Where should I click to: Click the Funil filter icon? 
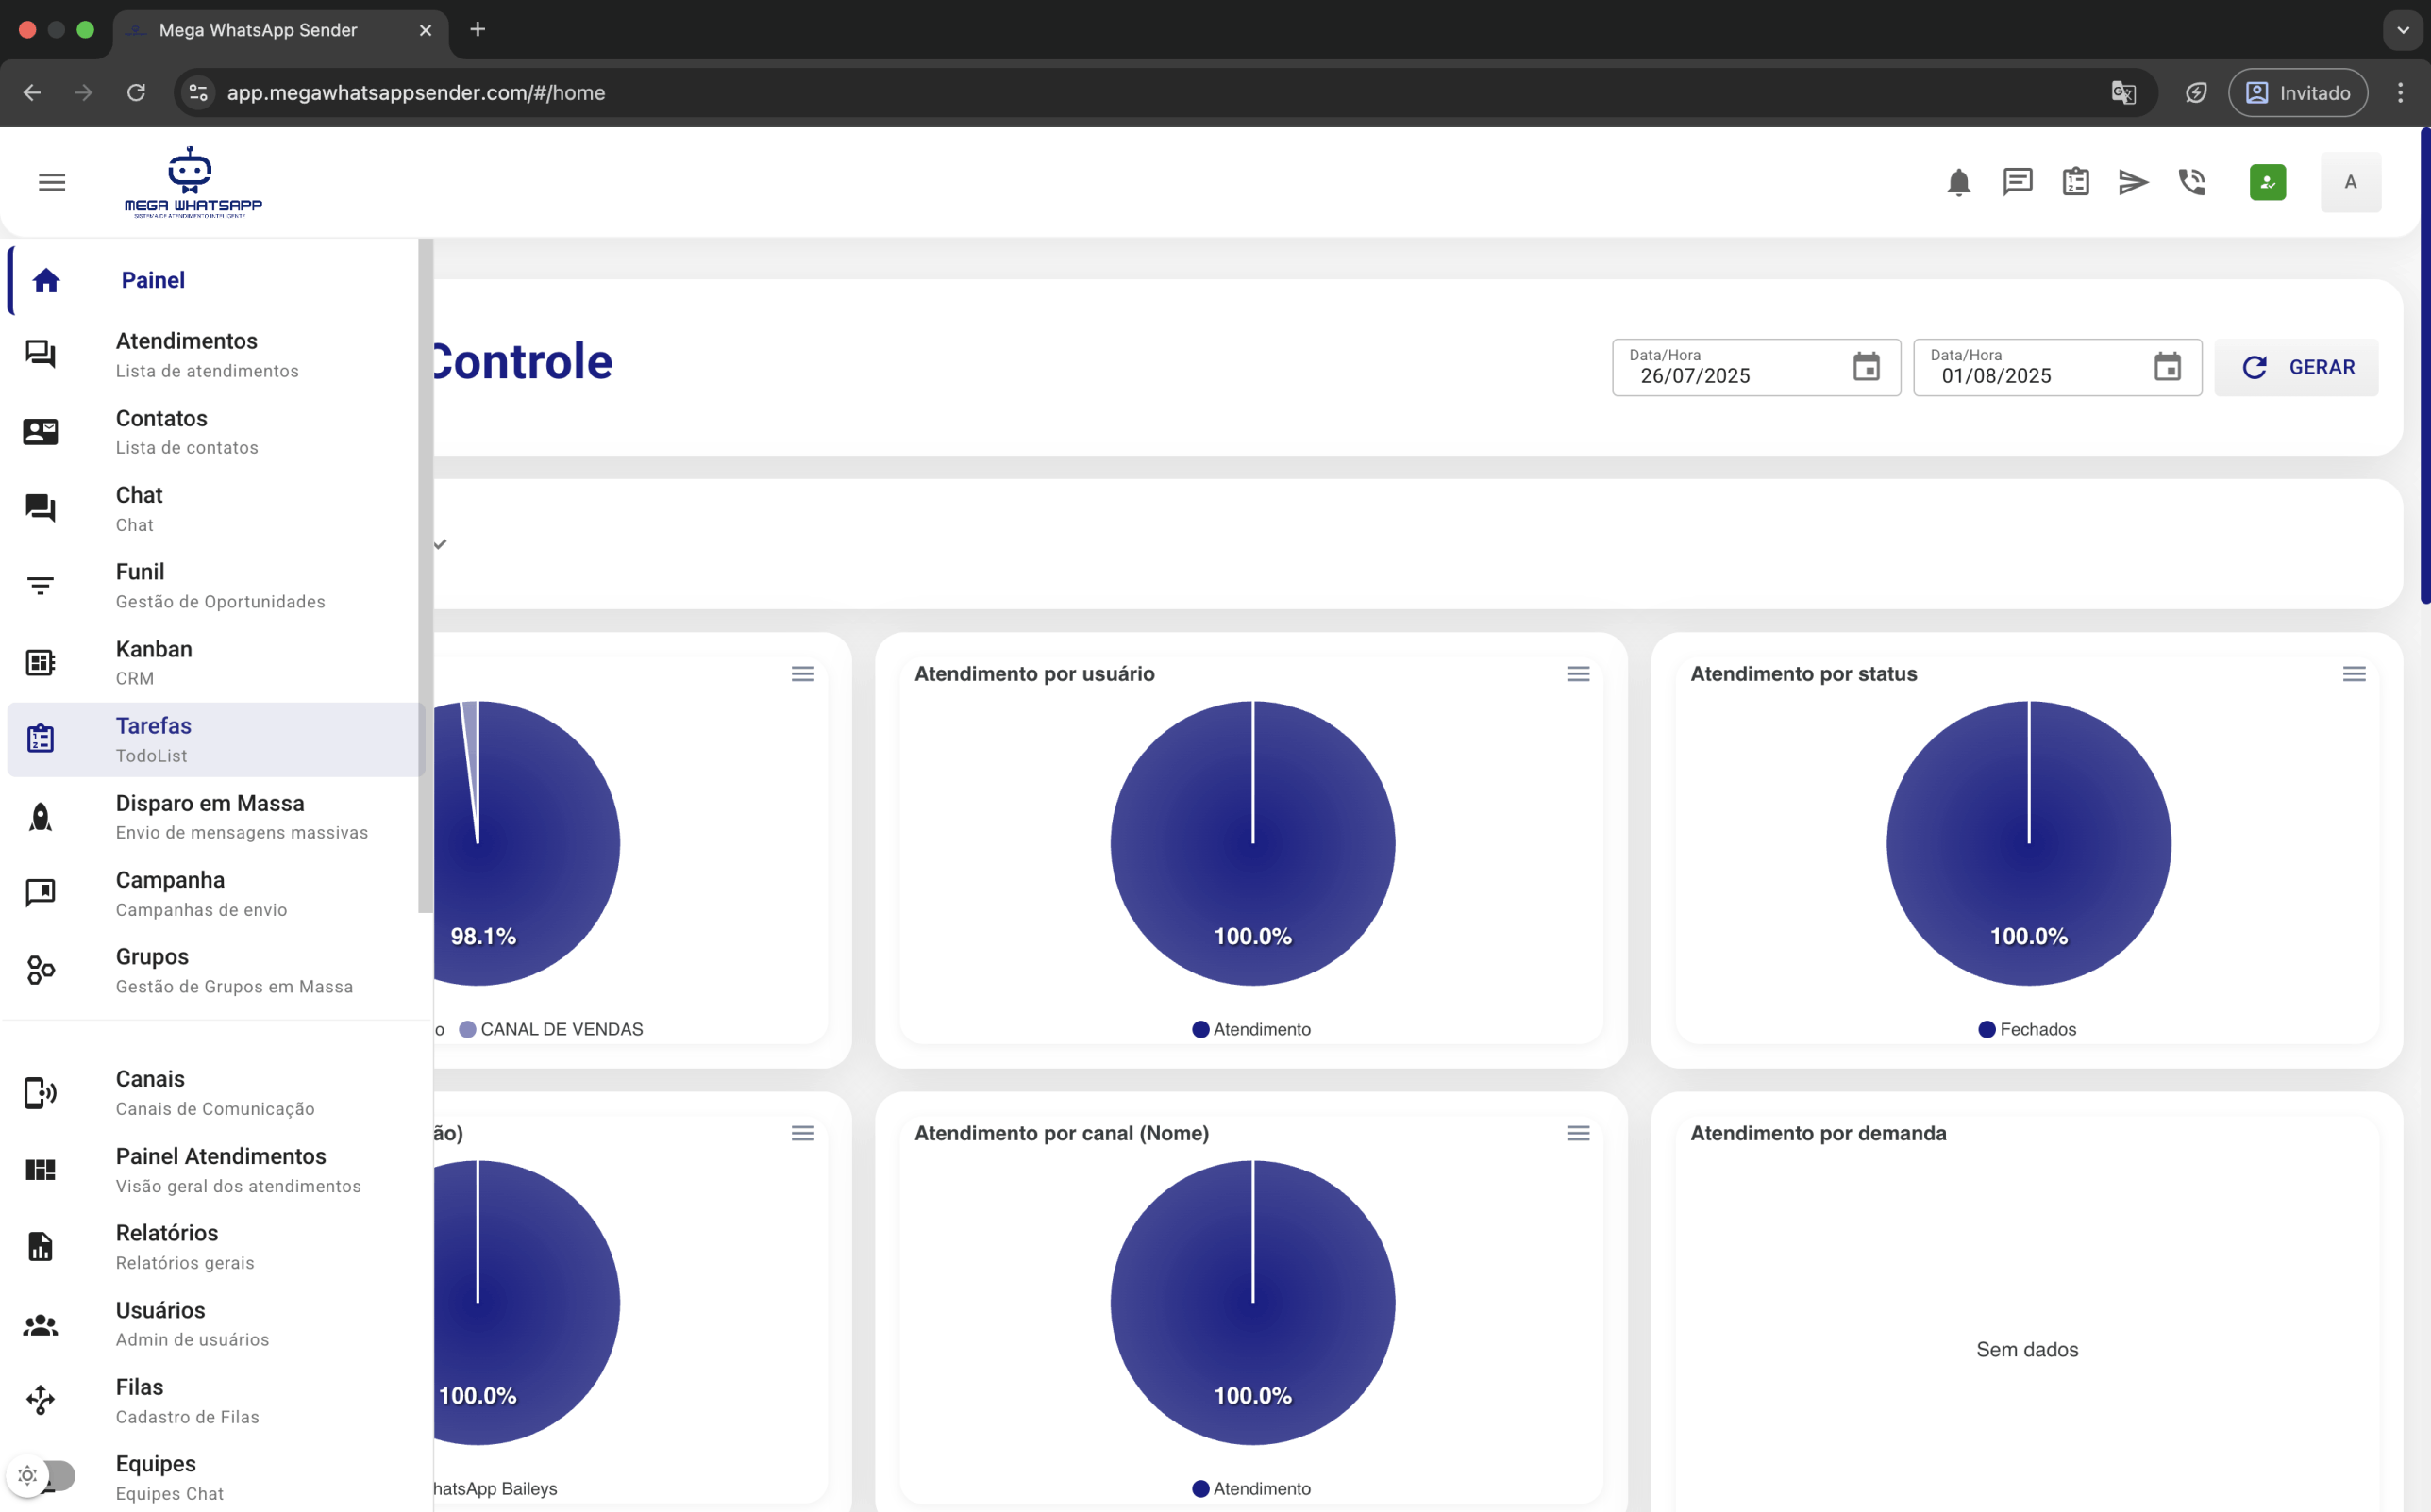(40, 585)
